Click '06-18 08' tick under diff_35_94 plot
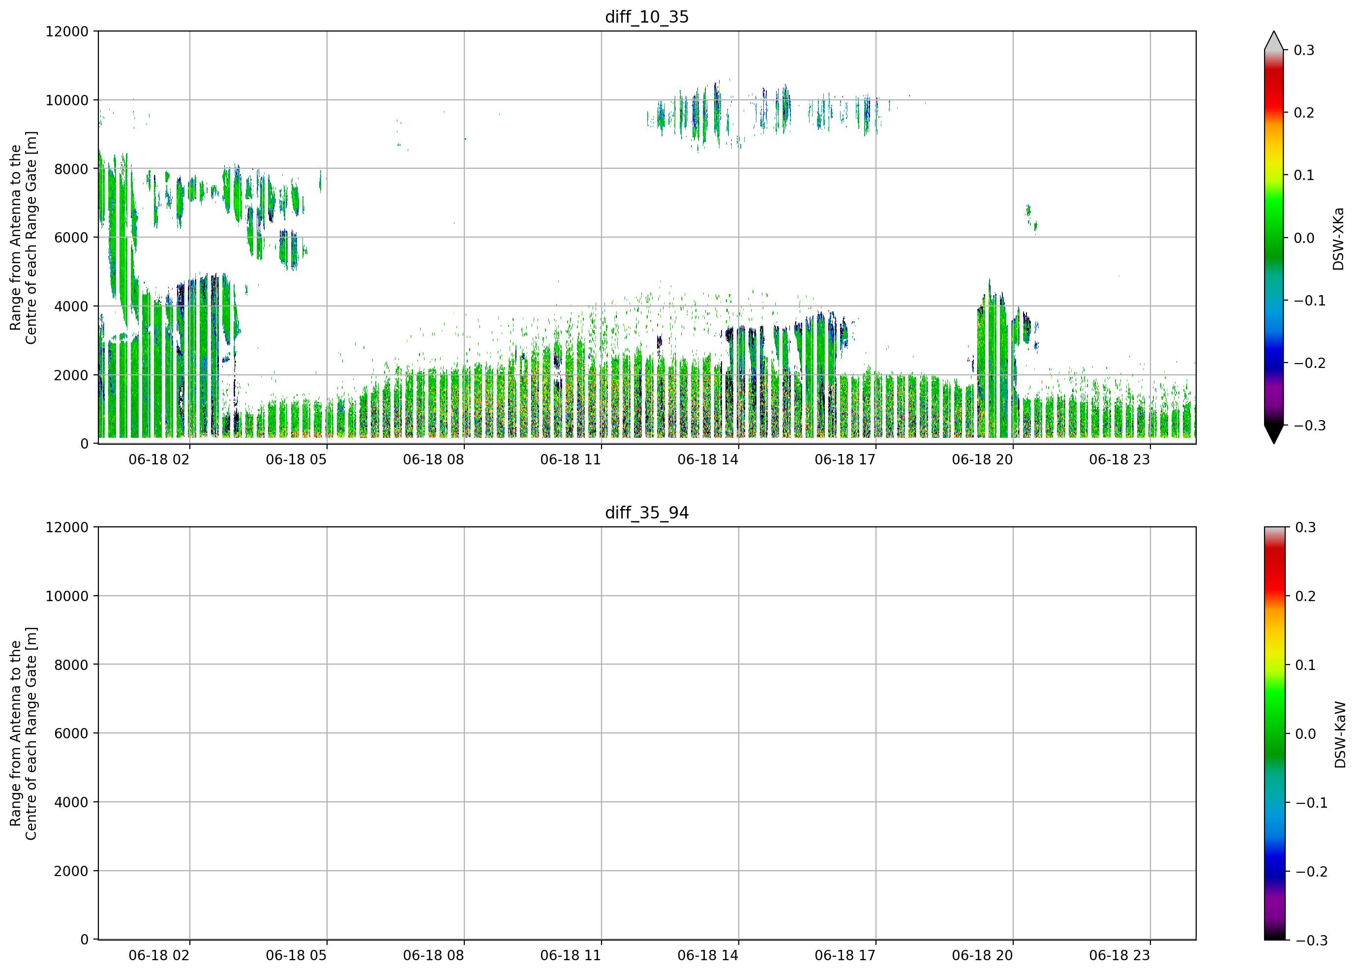 (433, 956)
